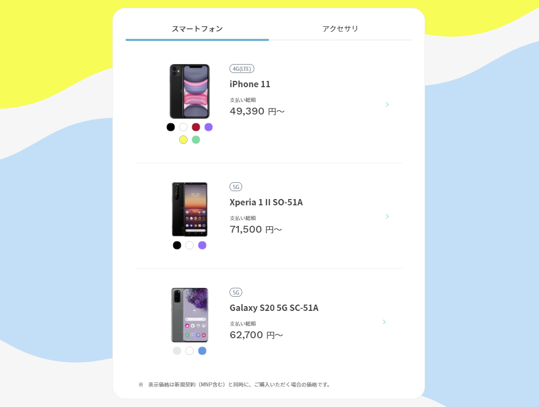Image resolution: width=539 pixels, height=407 pixels.
Task: Switch to the アクセサリ tab
Action: pos(340,29)
